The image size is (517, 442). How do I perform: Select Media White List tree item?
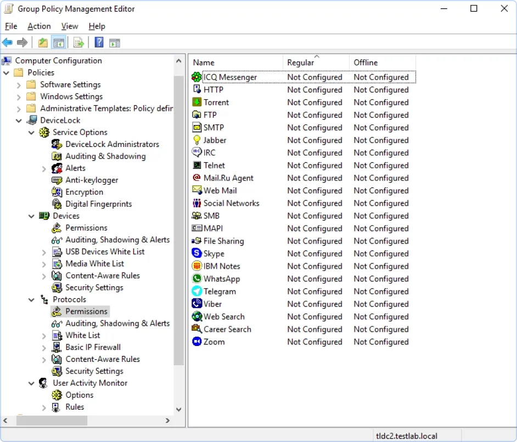coord(94,263)
